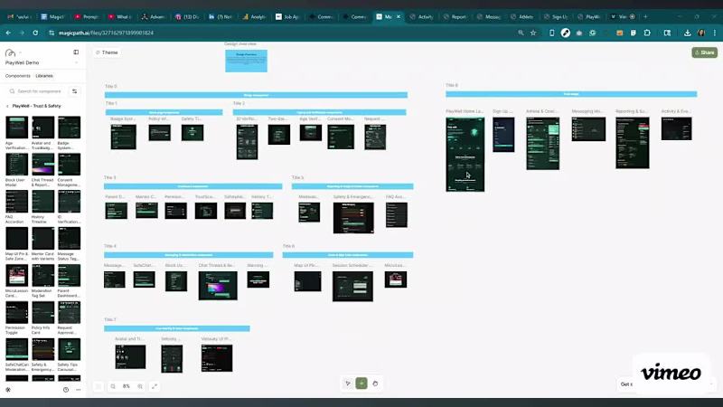Click the site info icon beside the URL
This screenshot has width=723, height=407.
point(52,33)
